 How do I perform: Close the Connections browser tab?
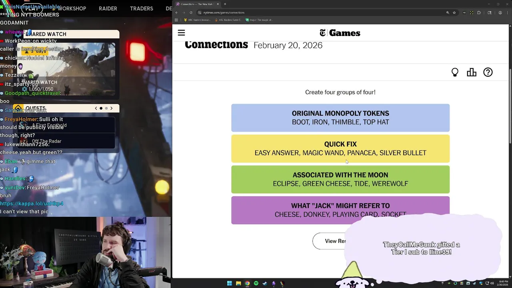(218, 4)
